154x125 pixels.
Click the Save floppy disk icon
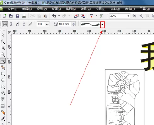[18, 16]
